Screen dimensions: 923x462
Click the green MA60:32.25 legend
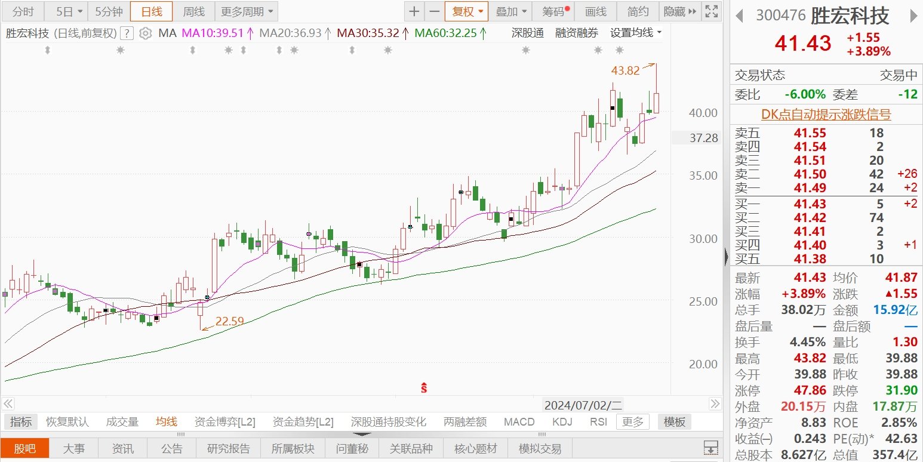click(450, 33)
